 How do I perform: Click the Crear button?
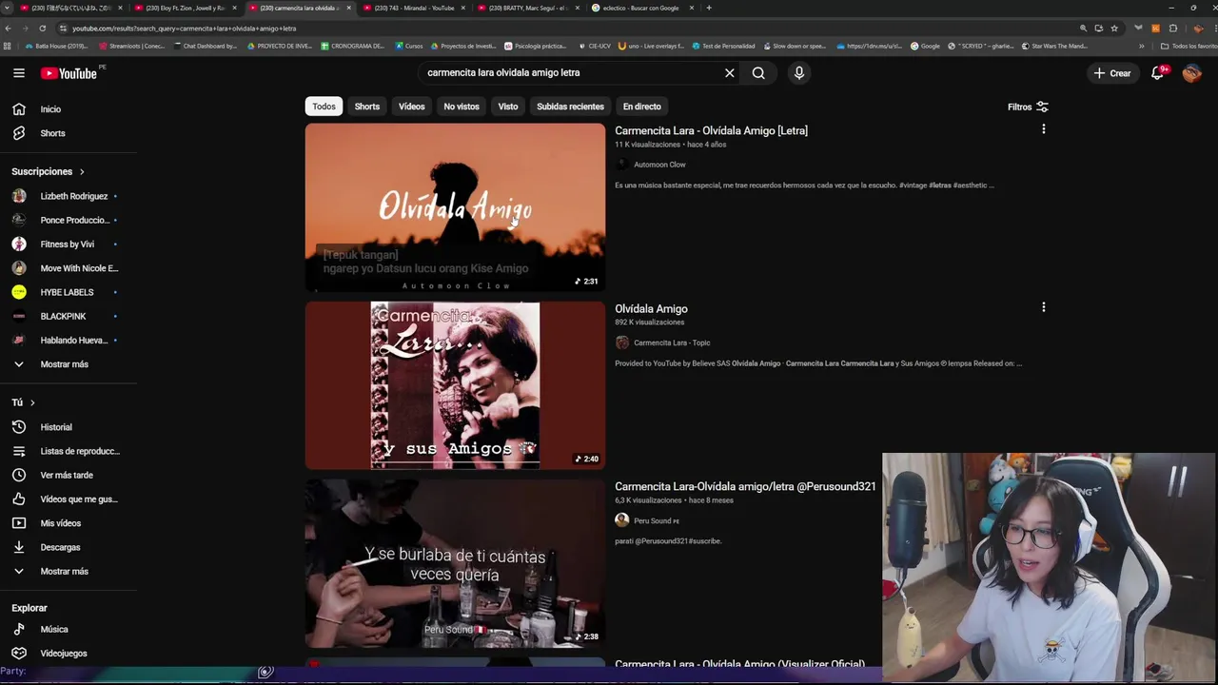click(1111, 73)
